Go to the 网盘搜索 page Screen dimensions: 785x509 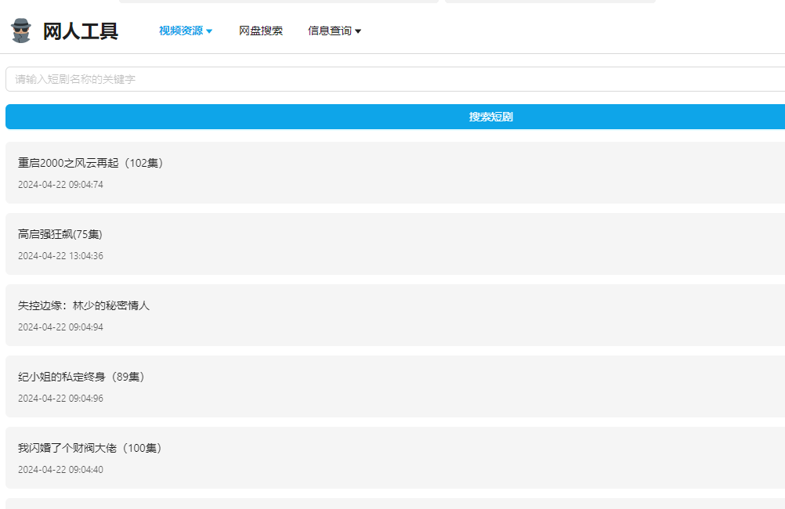click(261, 31)
